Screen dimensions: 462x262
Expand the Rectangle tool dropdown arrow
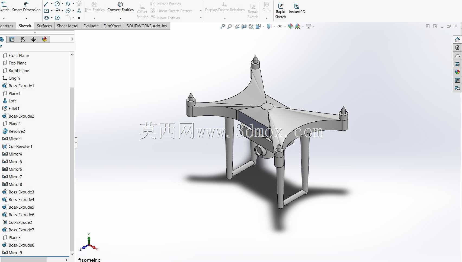click(x=52, y=11)
